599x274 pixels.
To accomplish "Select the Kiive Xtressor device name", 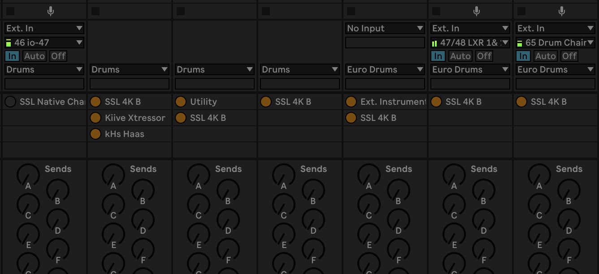I will 135,118.
